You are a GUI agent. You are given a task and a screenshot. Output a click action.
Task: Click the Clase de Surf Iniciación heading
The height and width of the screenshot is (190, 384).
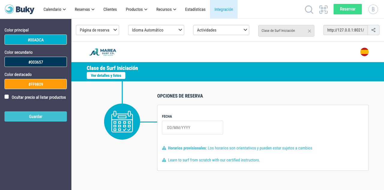(112, 68)
